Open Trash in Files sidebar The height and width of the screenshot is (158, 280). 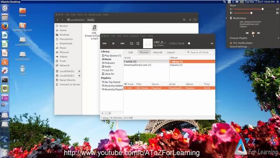(63, 61)
